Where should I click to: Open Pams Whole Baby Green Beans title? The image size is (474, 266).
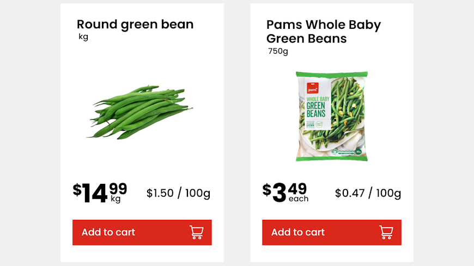click(x=323, y=32)
